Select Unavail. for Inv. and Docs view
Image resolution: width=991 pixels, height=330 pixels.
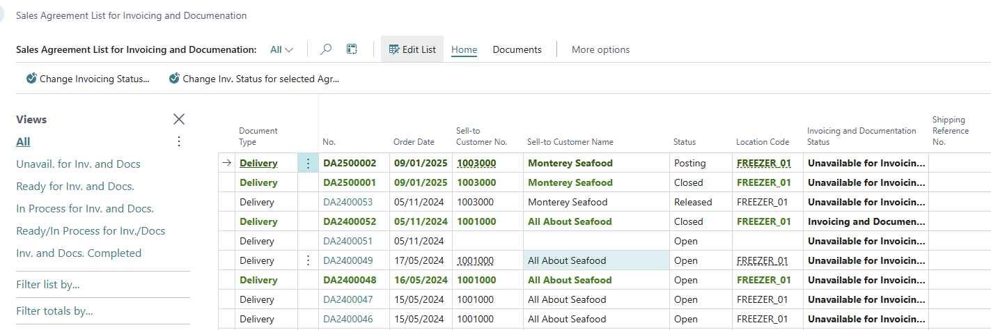coord(78,164)
